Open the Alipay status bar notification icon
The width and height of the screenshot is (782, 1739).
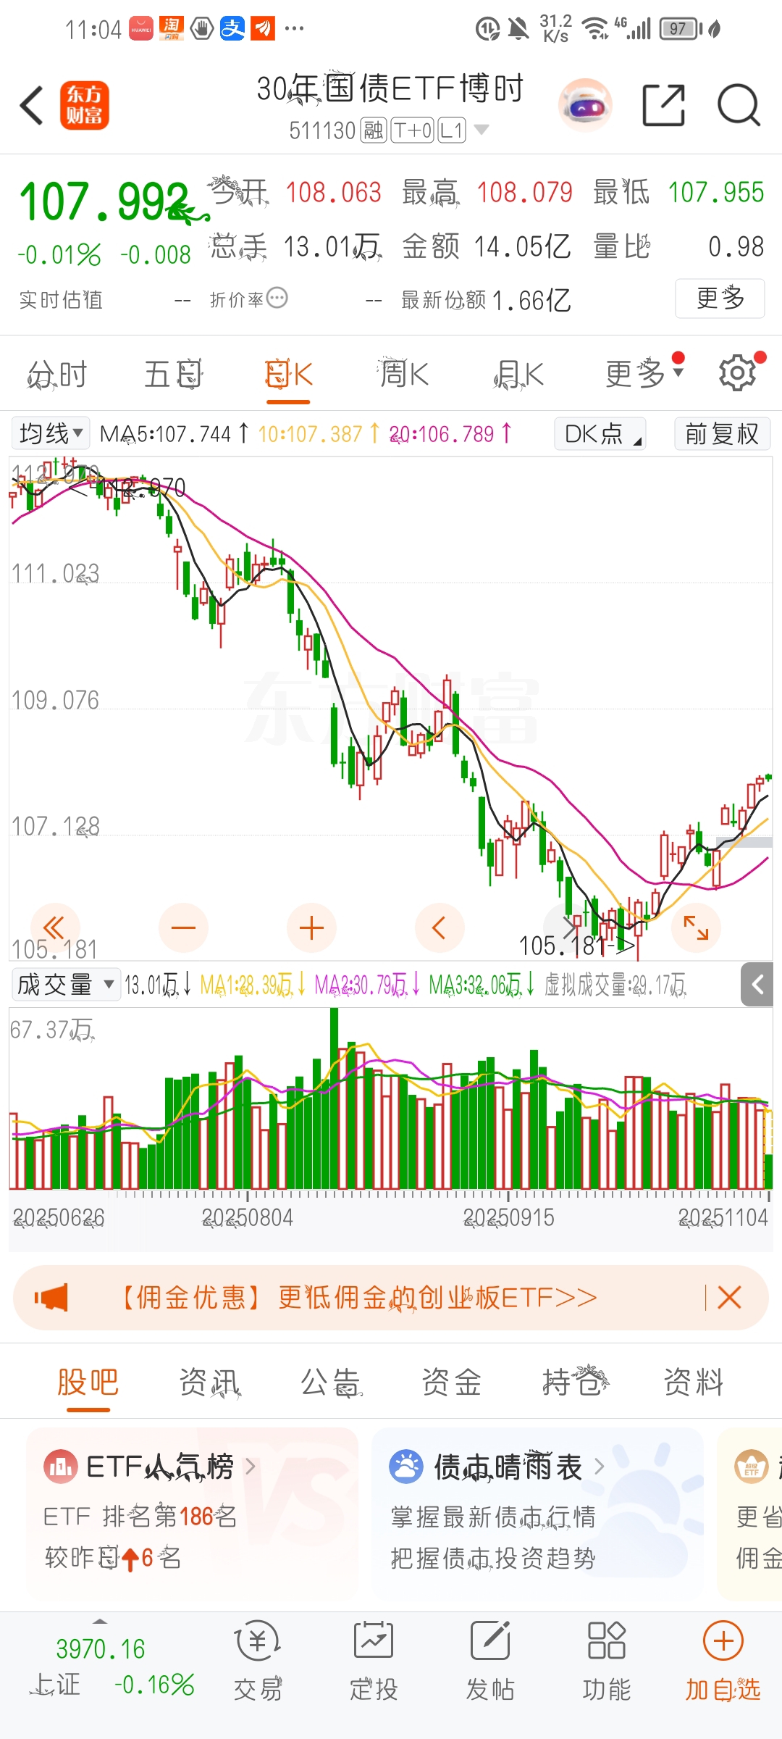click(232, 29)
